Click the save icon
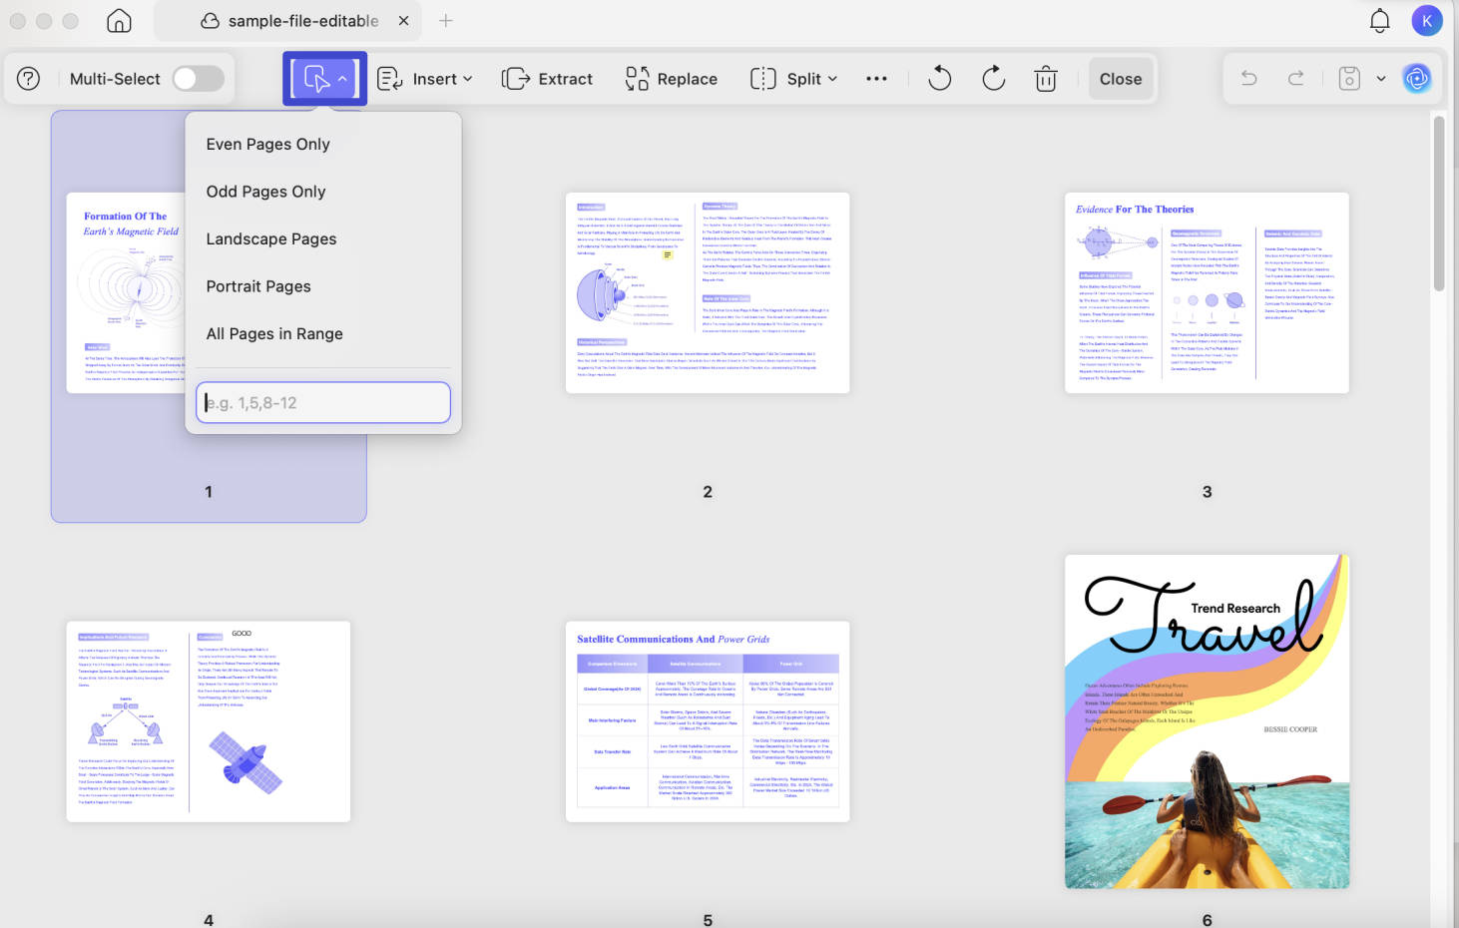The height and width of the screenshot is (928, 1459). click(1349, 79)
